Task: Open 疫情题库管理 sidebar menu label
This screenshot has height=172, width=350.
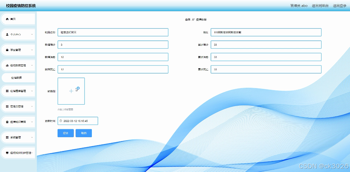Action: pos(18,91)
